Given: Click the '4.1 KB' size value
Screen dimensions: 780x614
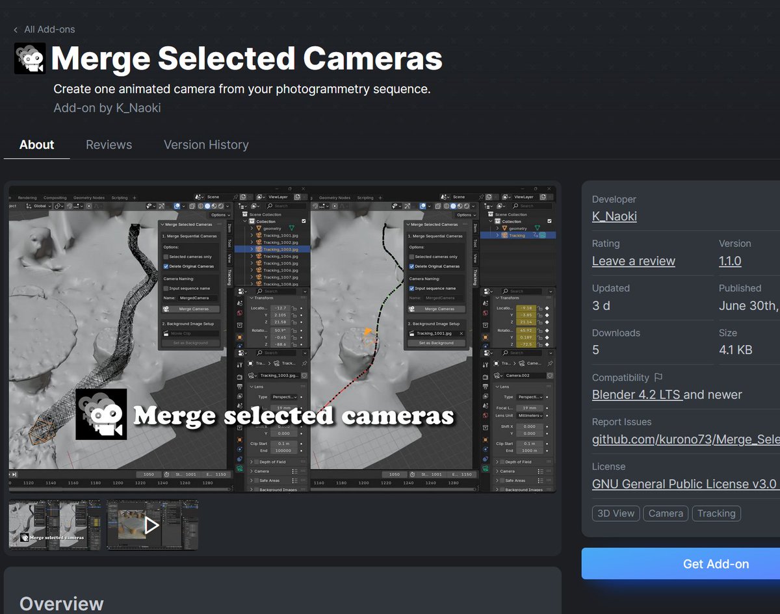Looking at the screenshot, I should (x=736, y=350).
